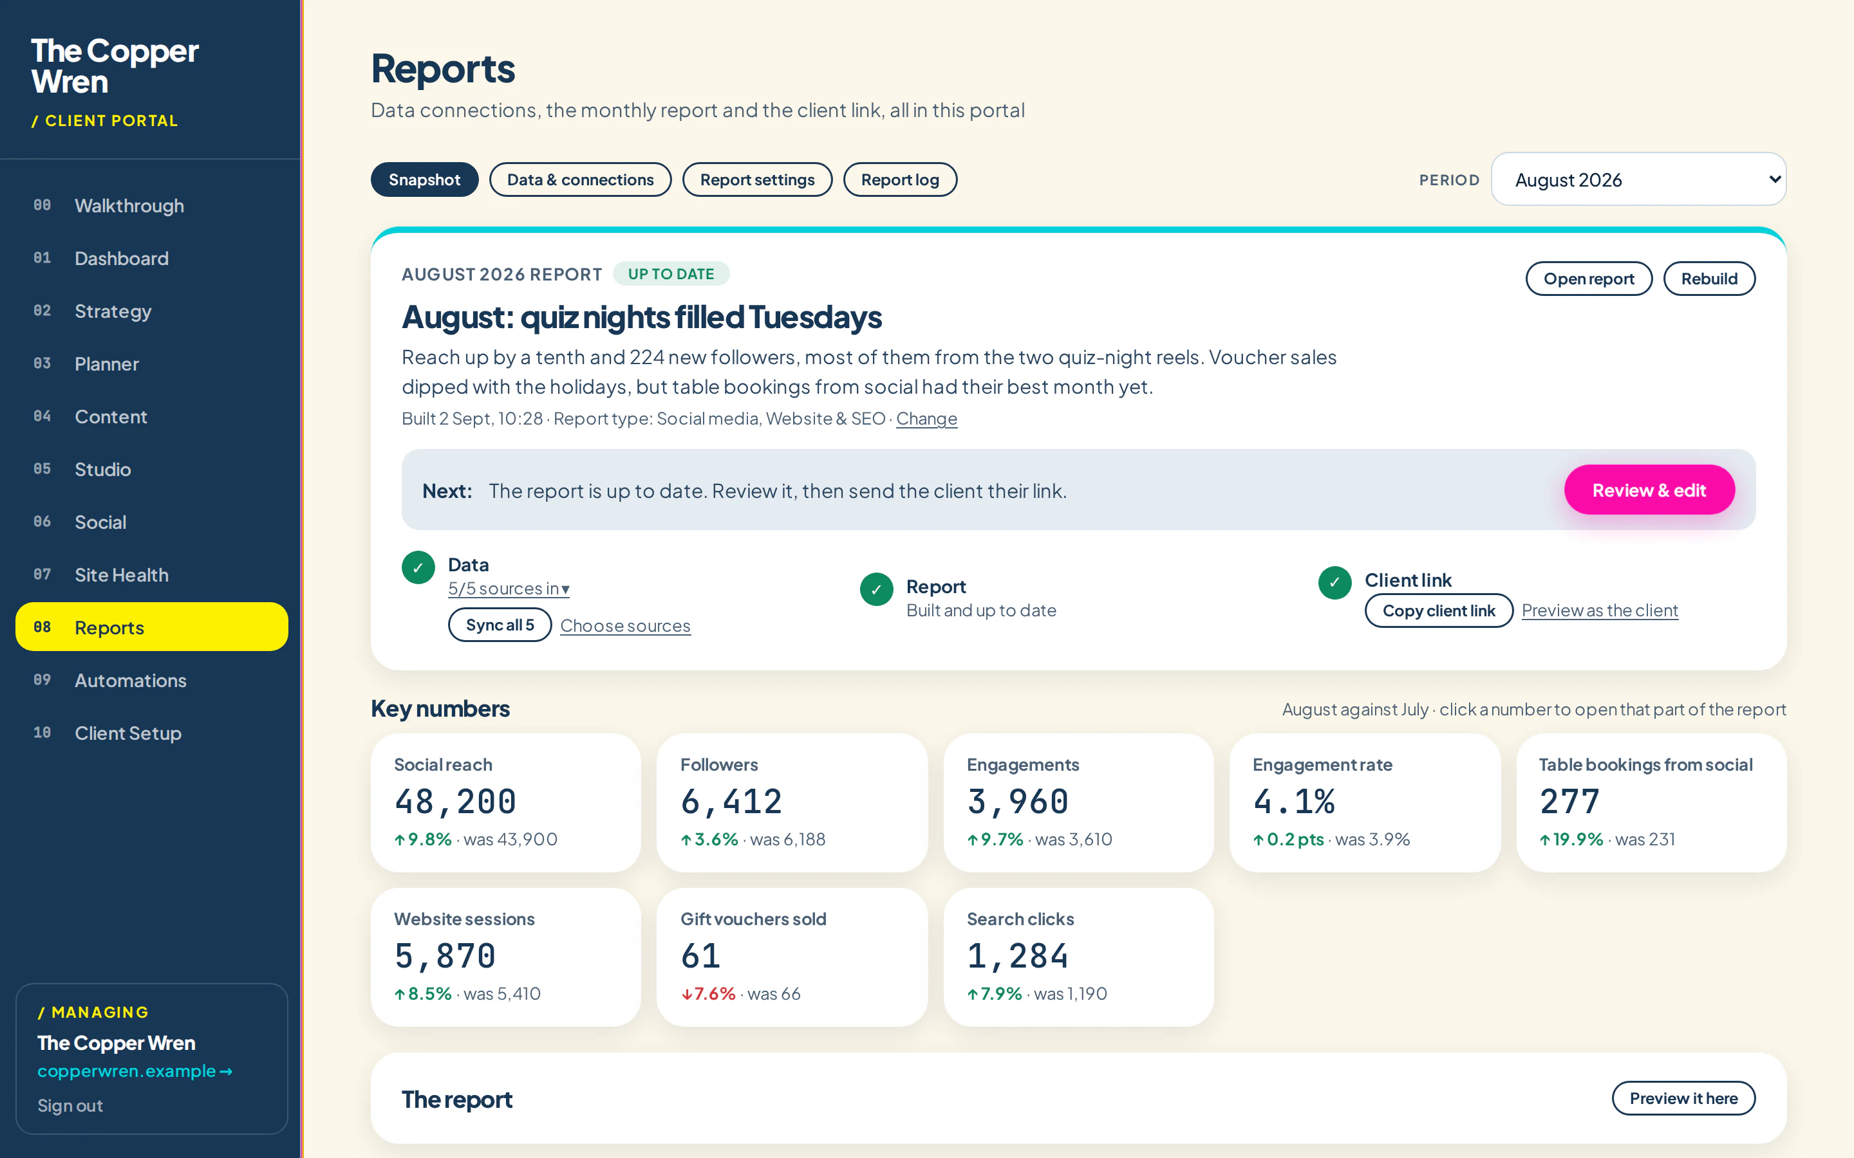Click the green Data checkmark icon

(x=418, y=567)
